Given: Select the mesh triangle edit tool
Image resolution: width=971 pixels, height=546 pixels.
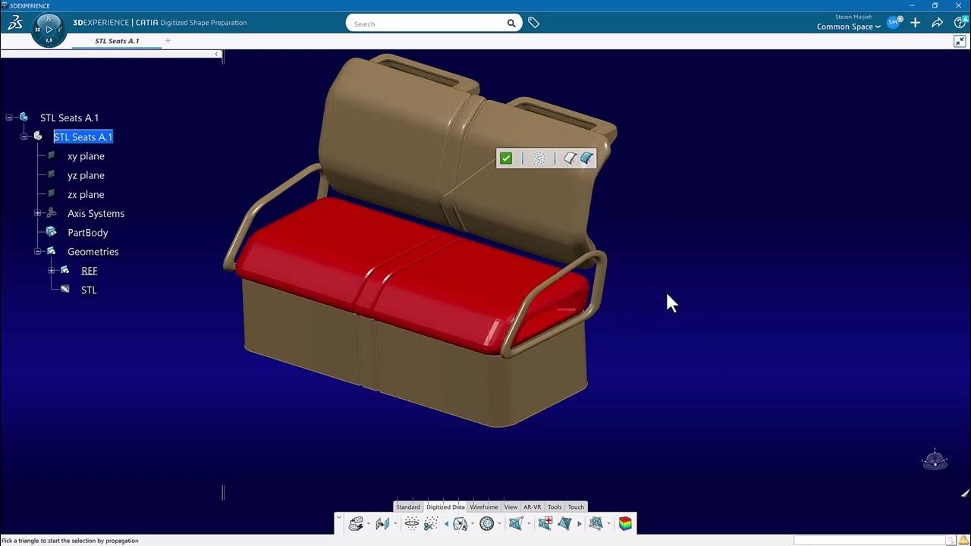Looking at the screenshot, I should point(564,523).
